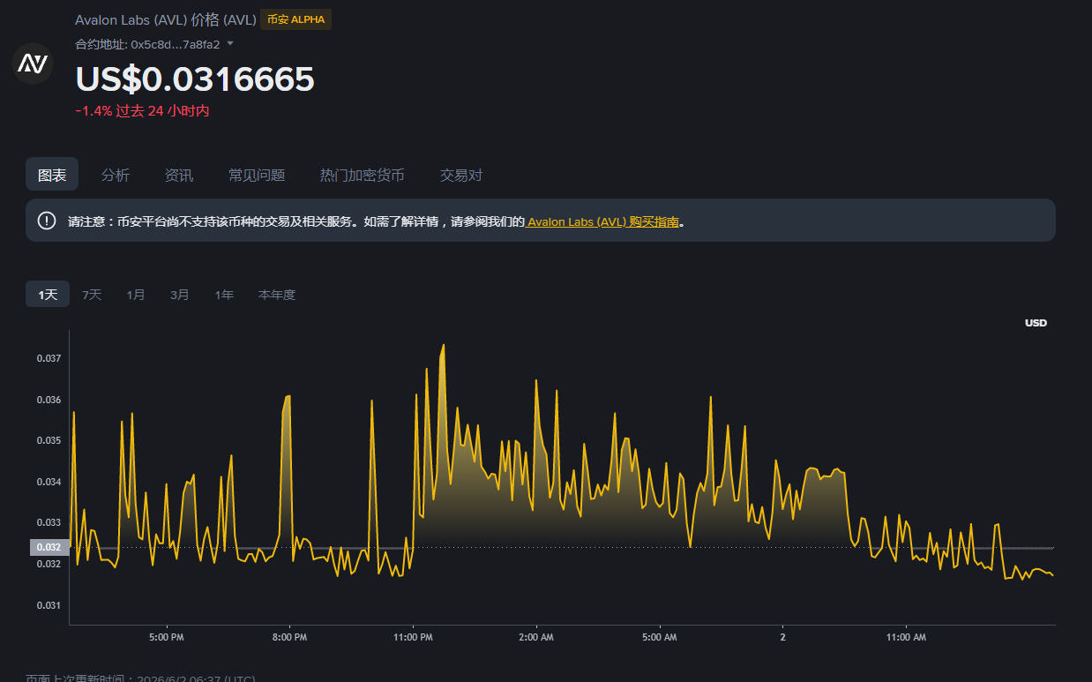Switch to the 交易对 tab
This screenshot has height=682, width=1092.
click(x=461, y=175)
